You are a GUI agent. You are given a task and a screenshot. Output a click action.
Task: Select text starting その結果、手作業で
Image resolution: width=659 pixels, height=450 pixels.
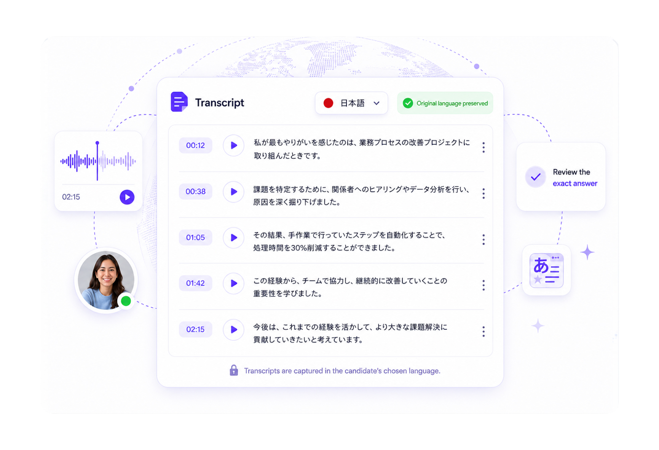(349, 241)
